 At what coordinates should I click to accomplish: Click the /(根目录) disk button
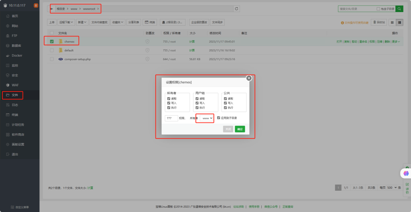click(173, 22)
